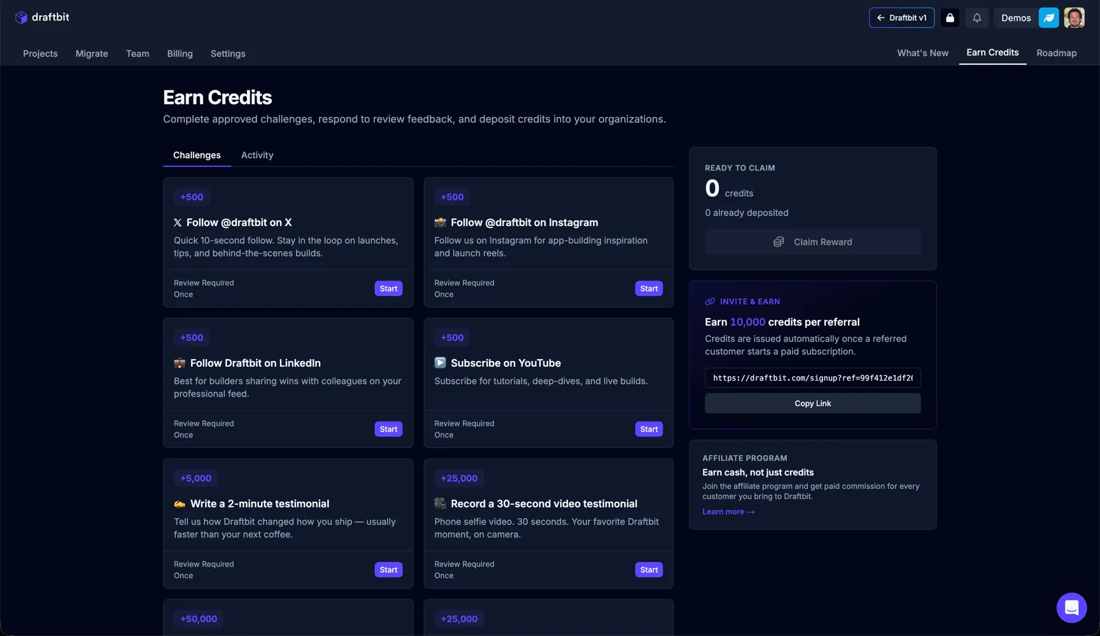
Task: Open the user profile avatar
Action: click(1075, 18)
